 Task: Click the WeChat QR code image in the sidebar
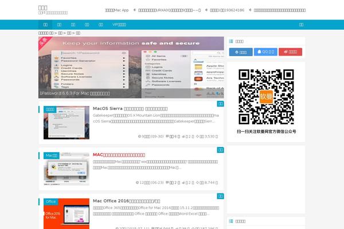coord(266,97)
